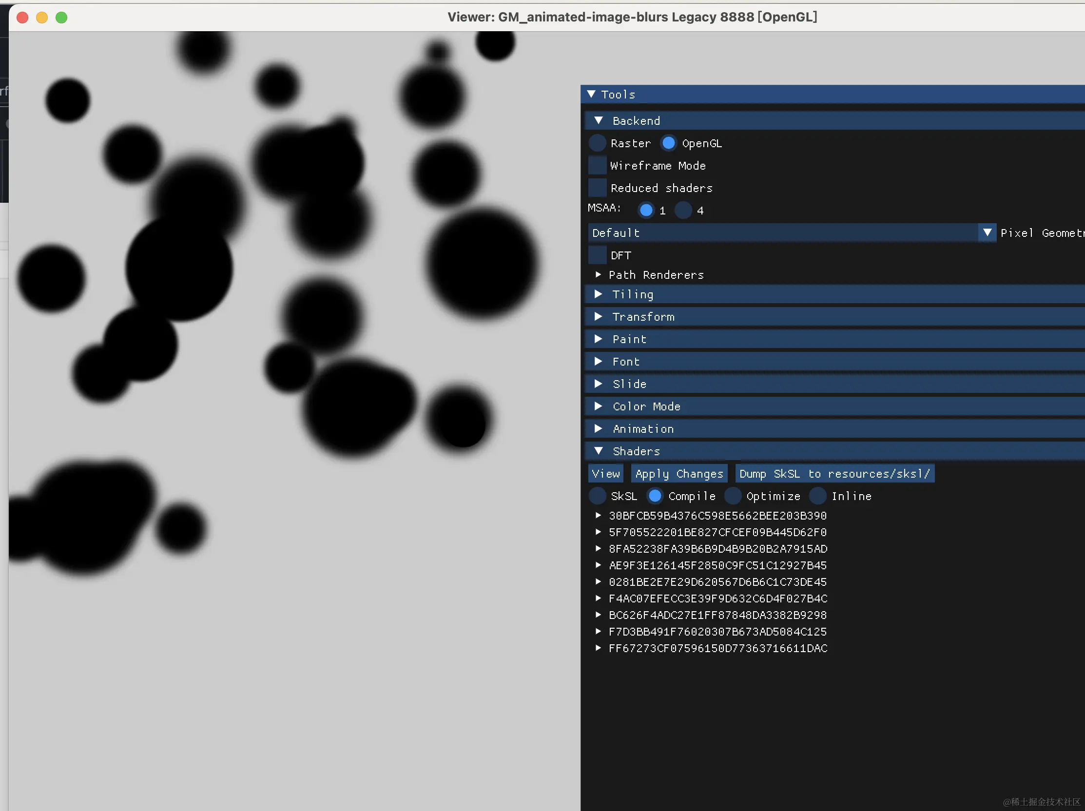Expand the Tiling section arrow
Image resolution: width=1085 pixels, height=811 pixels.
point(599,294)
